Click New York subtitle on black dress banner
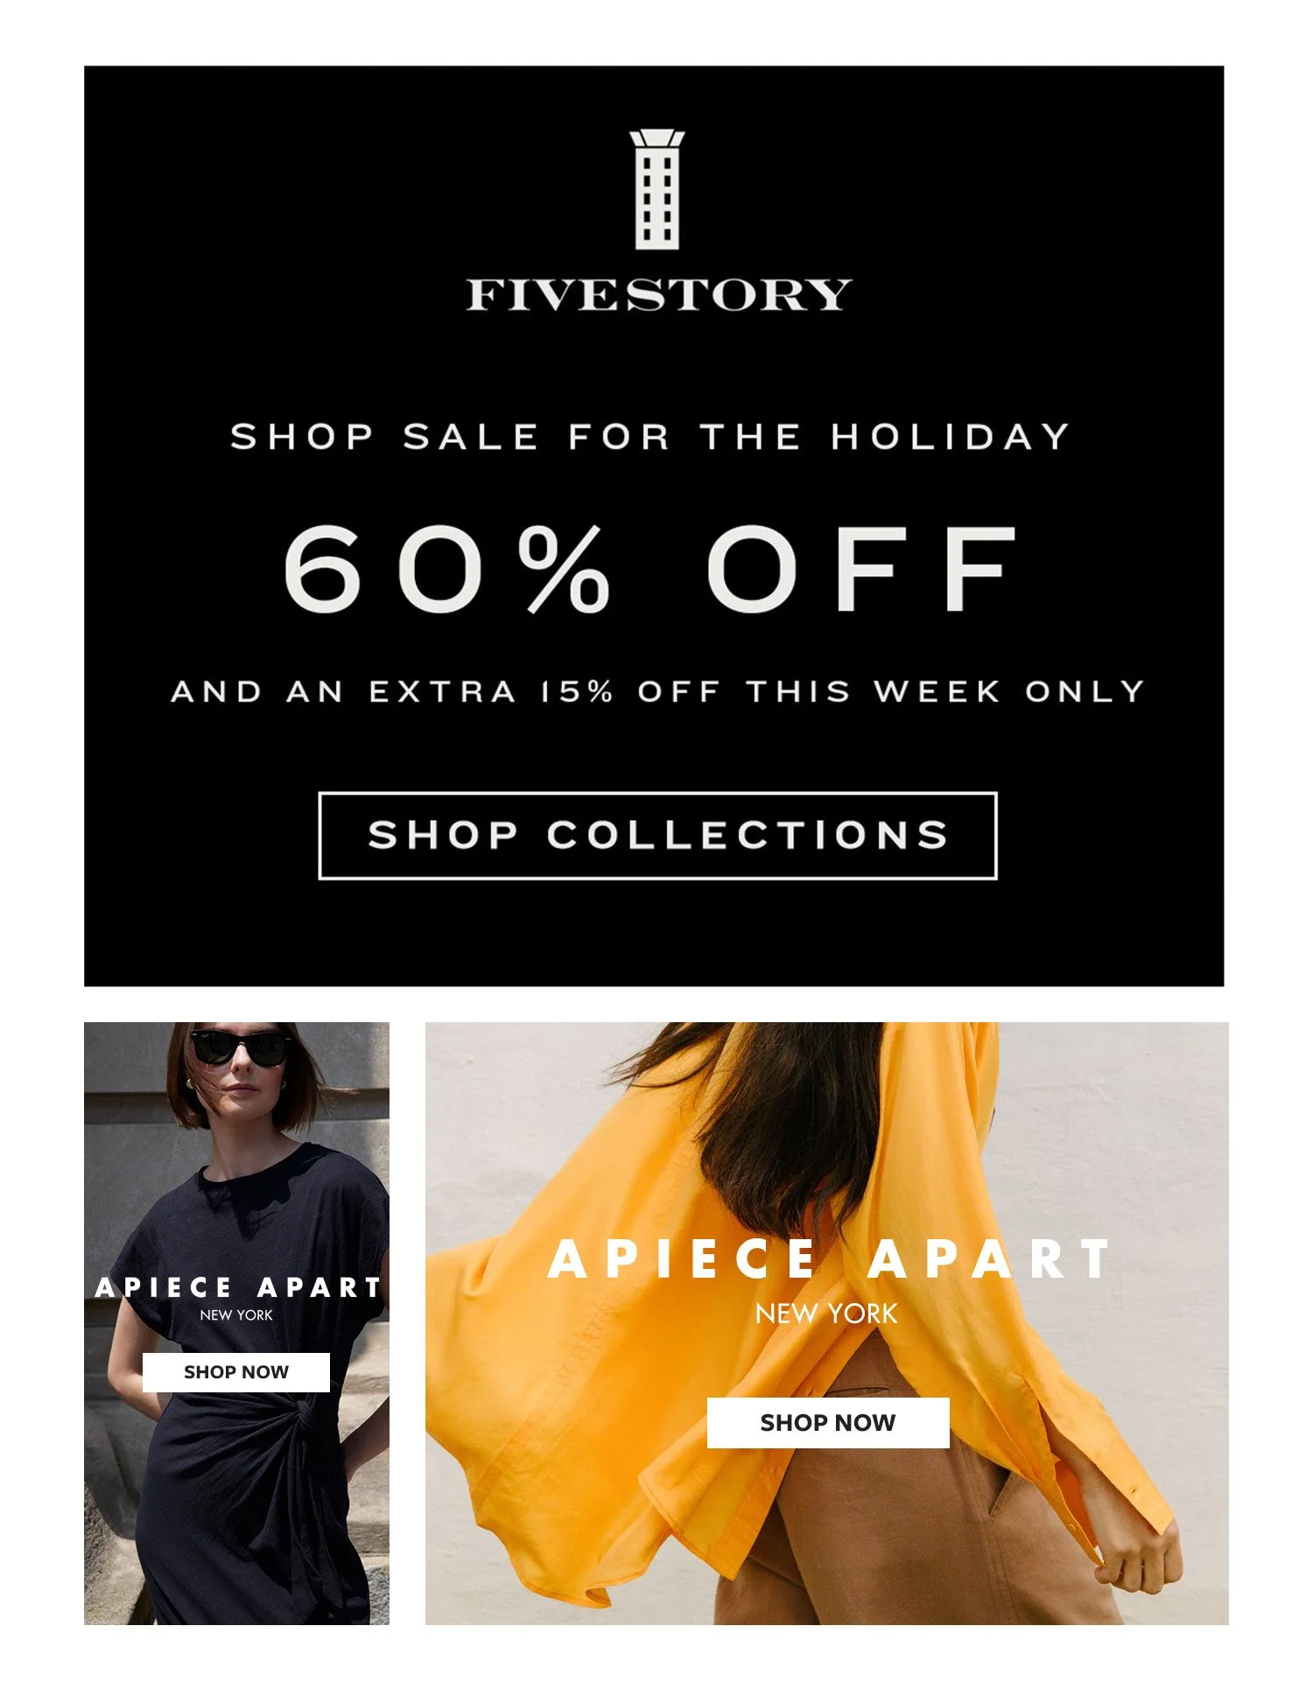The width and height of the screenshot is (1313, 1703). pyautogui.click(x=236, y=1315)
